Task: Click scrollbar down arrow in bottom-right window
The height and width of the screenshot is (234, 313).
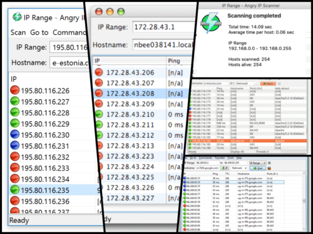Action: coord(304,229)
